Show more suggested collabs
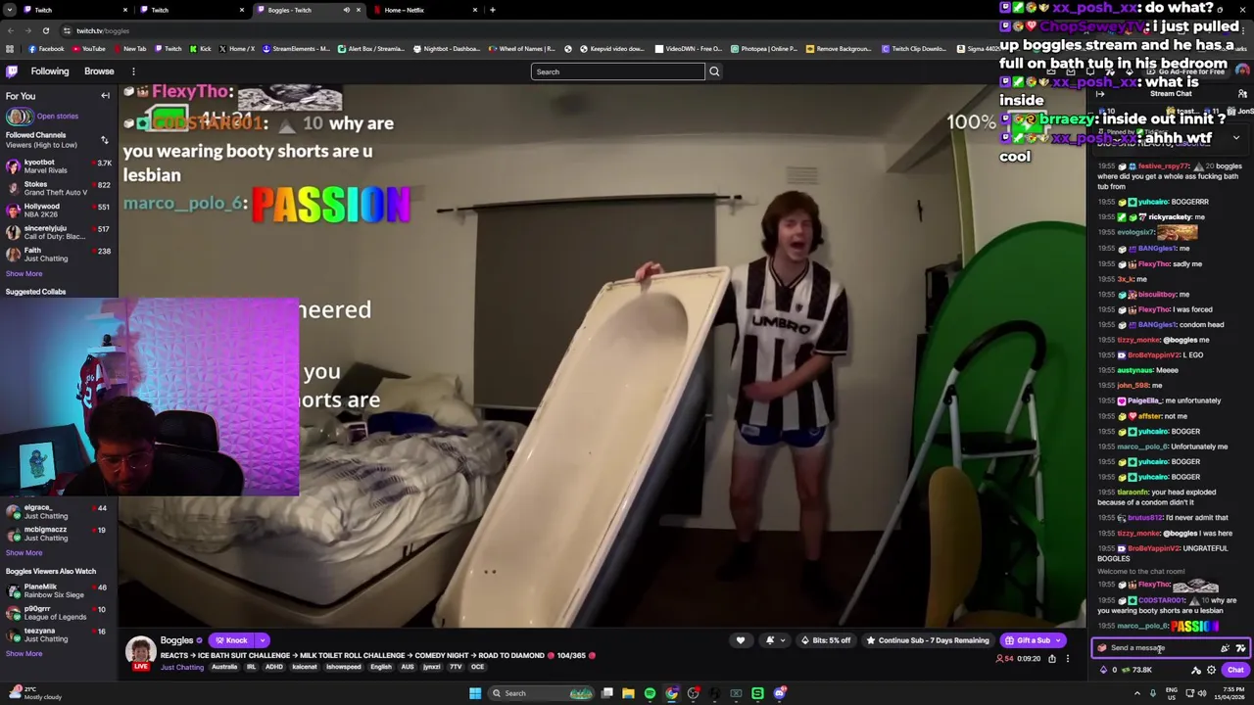This screenshot has width=1254, height=705. point(24,553)
